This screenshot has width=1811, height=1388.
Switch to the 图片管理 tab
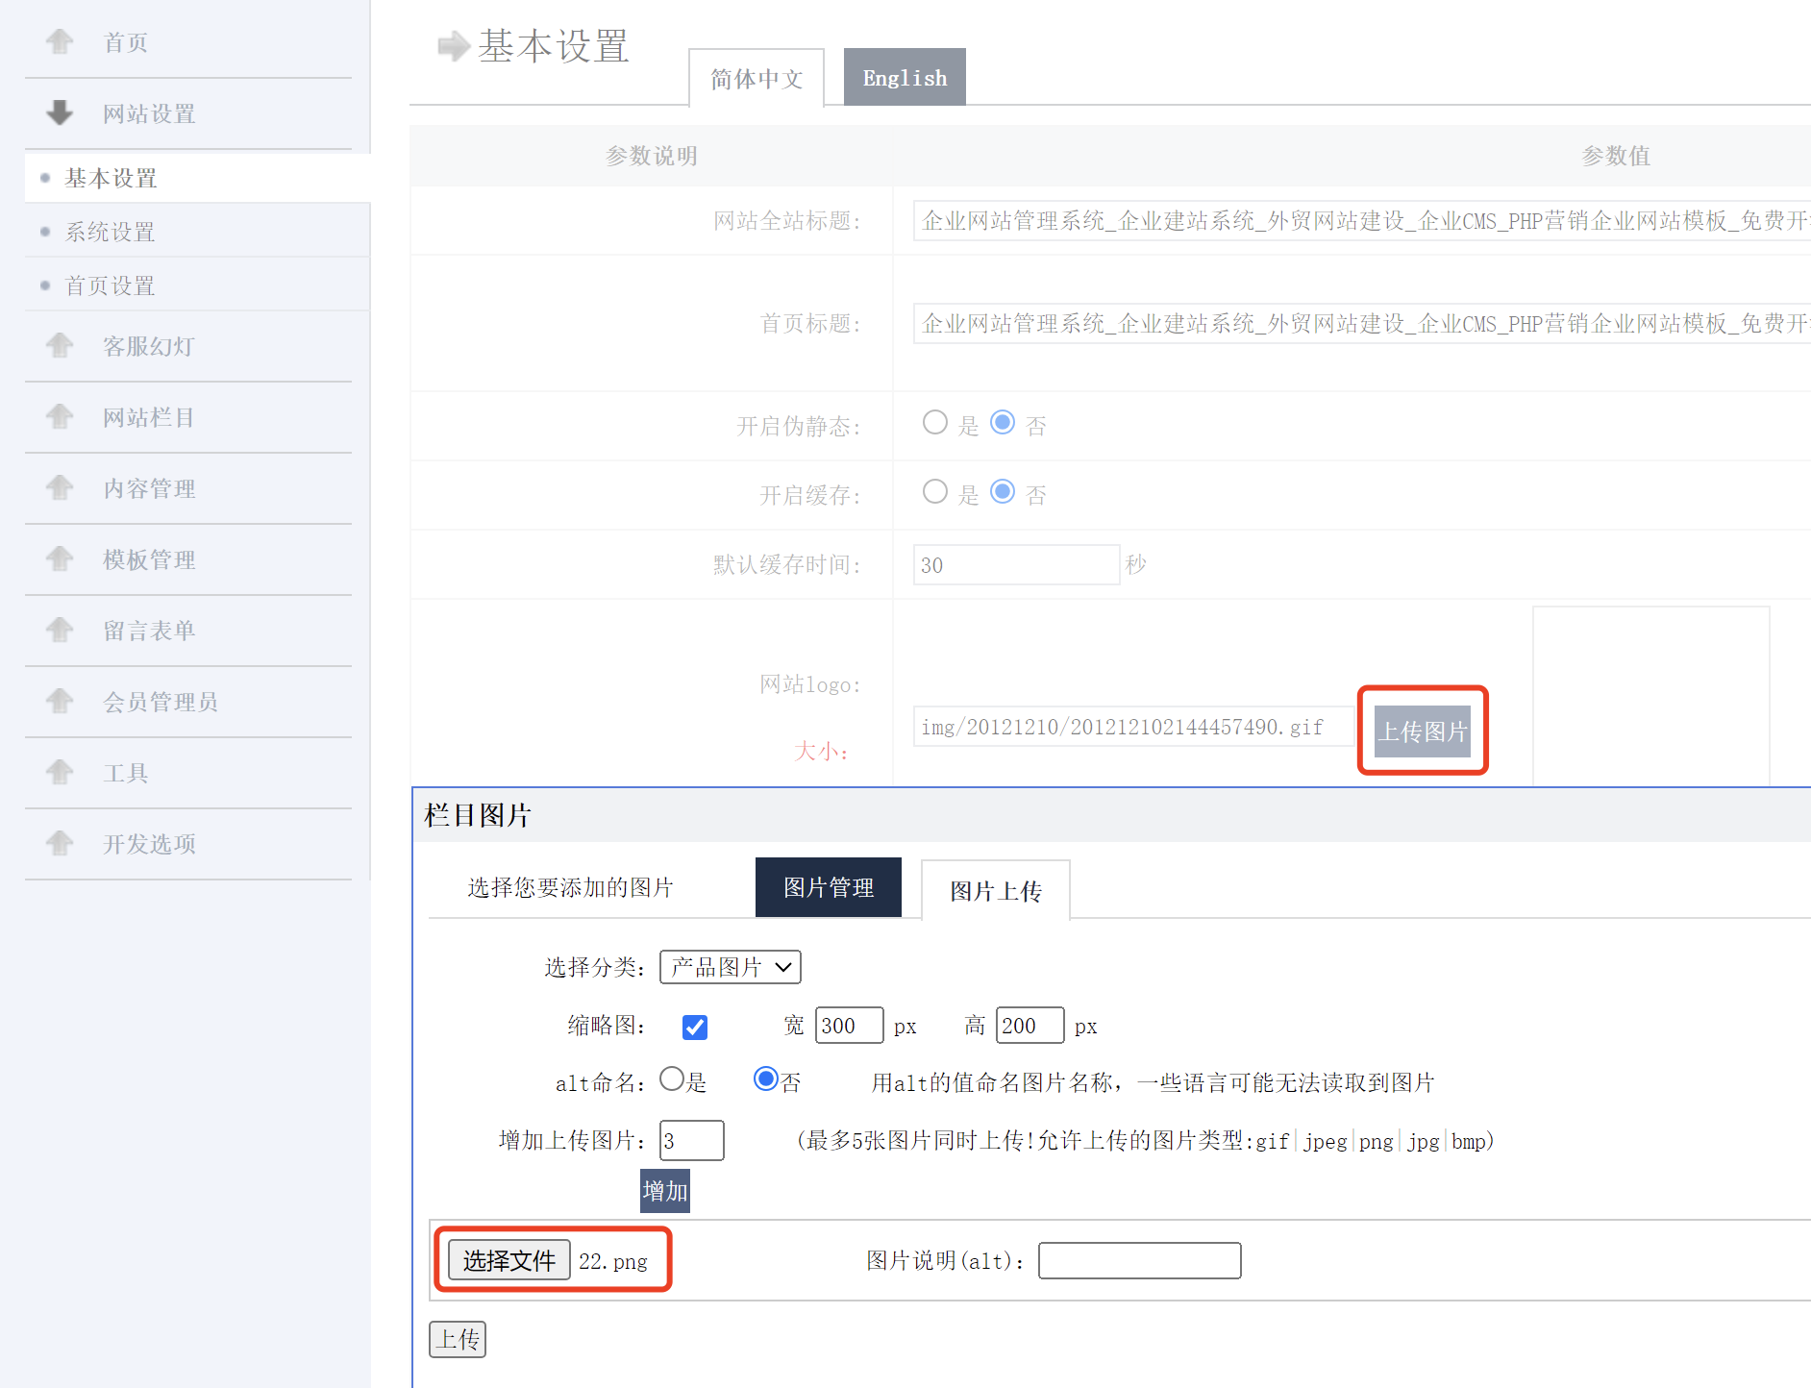tap(828, 887)
